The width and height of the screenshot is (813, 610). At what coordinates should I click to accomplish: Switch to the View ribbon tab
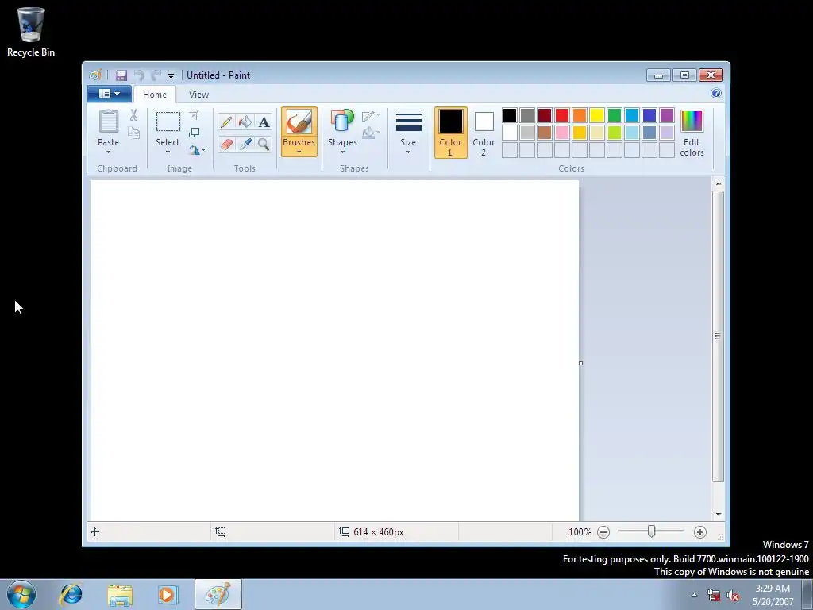pyautogui.click(x=198, y=95)
